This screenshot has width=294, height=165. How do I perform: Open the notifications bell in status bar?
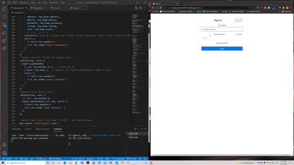pyautogui.click(x=145, y=159)
